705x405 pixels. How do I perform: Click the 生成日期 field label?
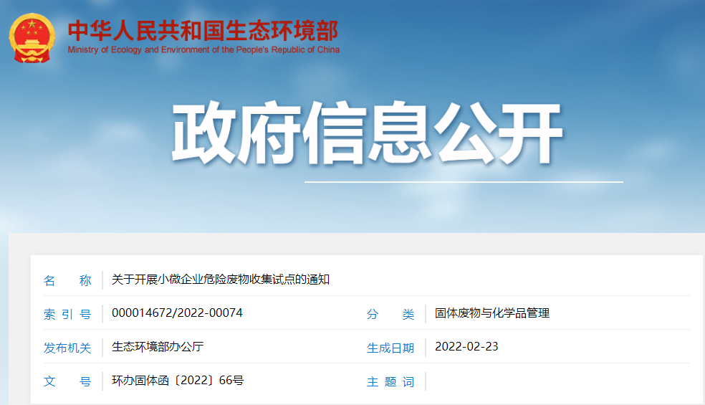tap(390, 348)
